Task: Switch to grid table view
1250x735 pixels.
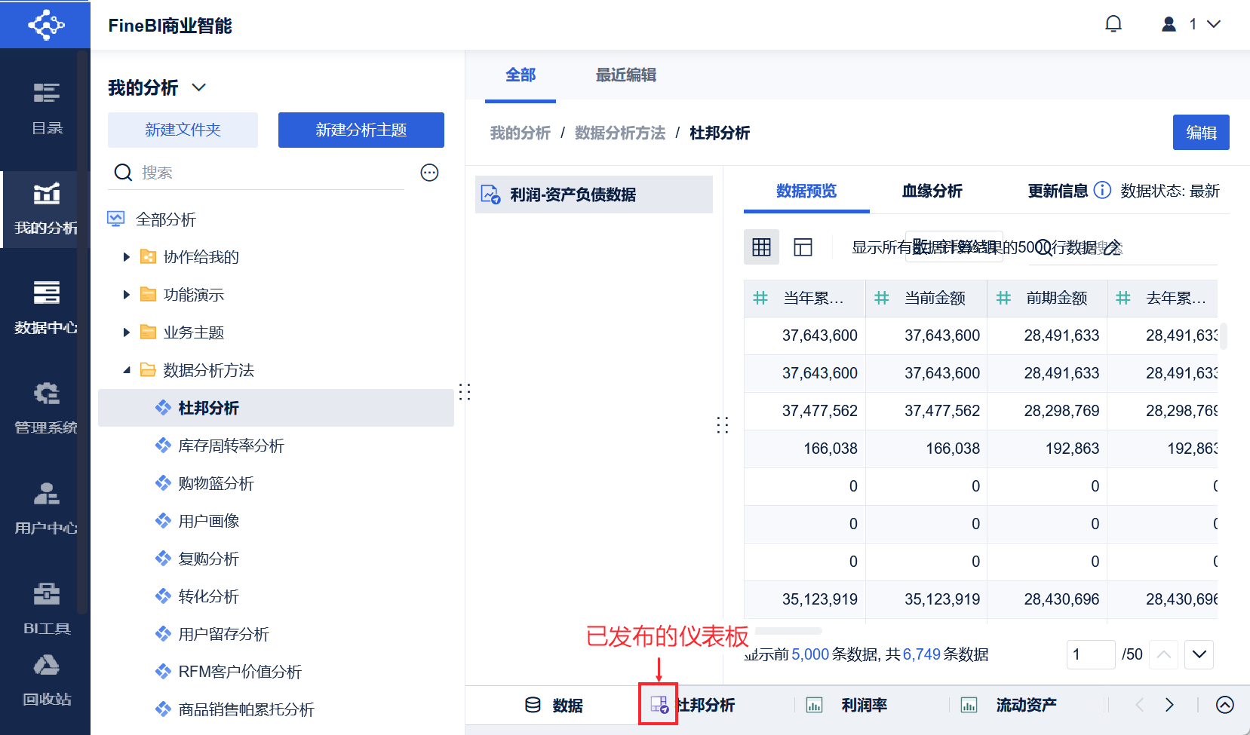Action: (x=761, y=247)
